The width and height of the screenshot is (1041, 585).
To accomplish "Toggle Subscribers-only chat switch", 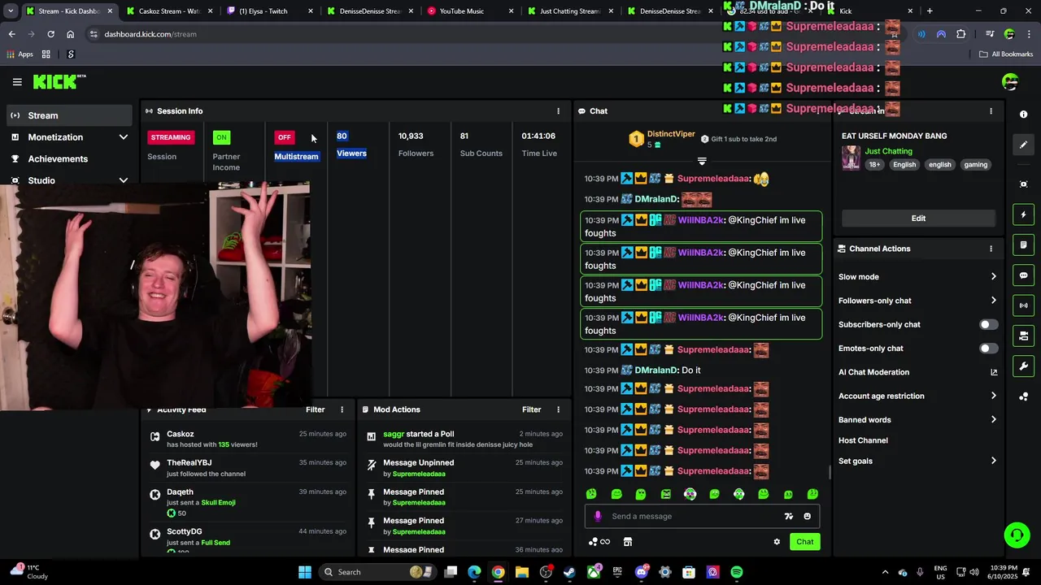I will [x=988, y=325].
